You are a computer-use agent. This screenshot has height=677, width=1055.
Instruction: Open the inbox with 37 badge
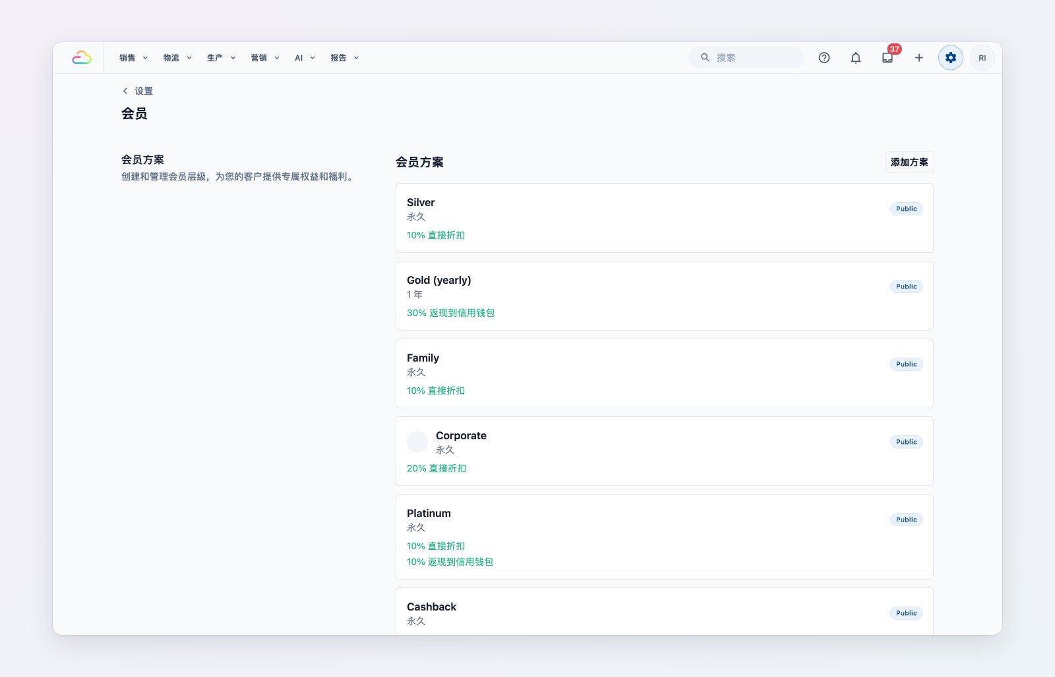[x=888, y=58]
